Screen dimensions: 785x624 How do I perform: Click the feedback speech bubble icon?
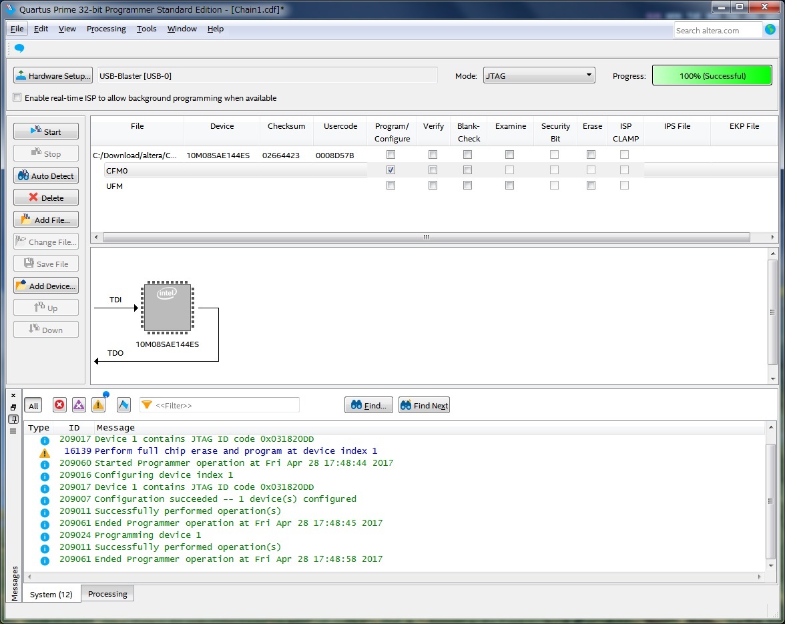coord(19,48)
